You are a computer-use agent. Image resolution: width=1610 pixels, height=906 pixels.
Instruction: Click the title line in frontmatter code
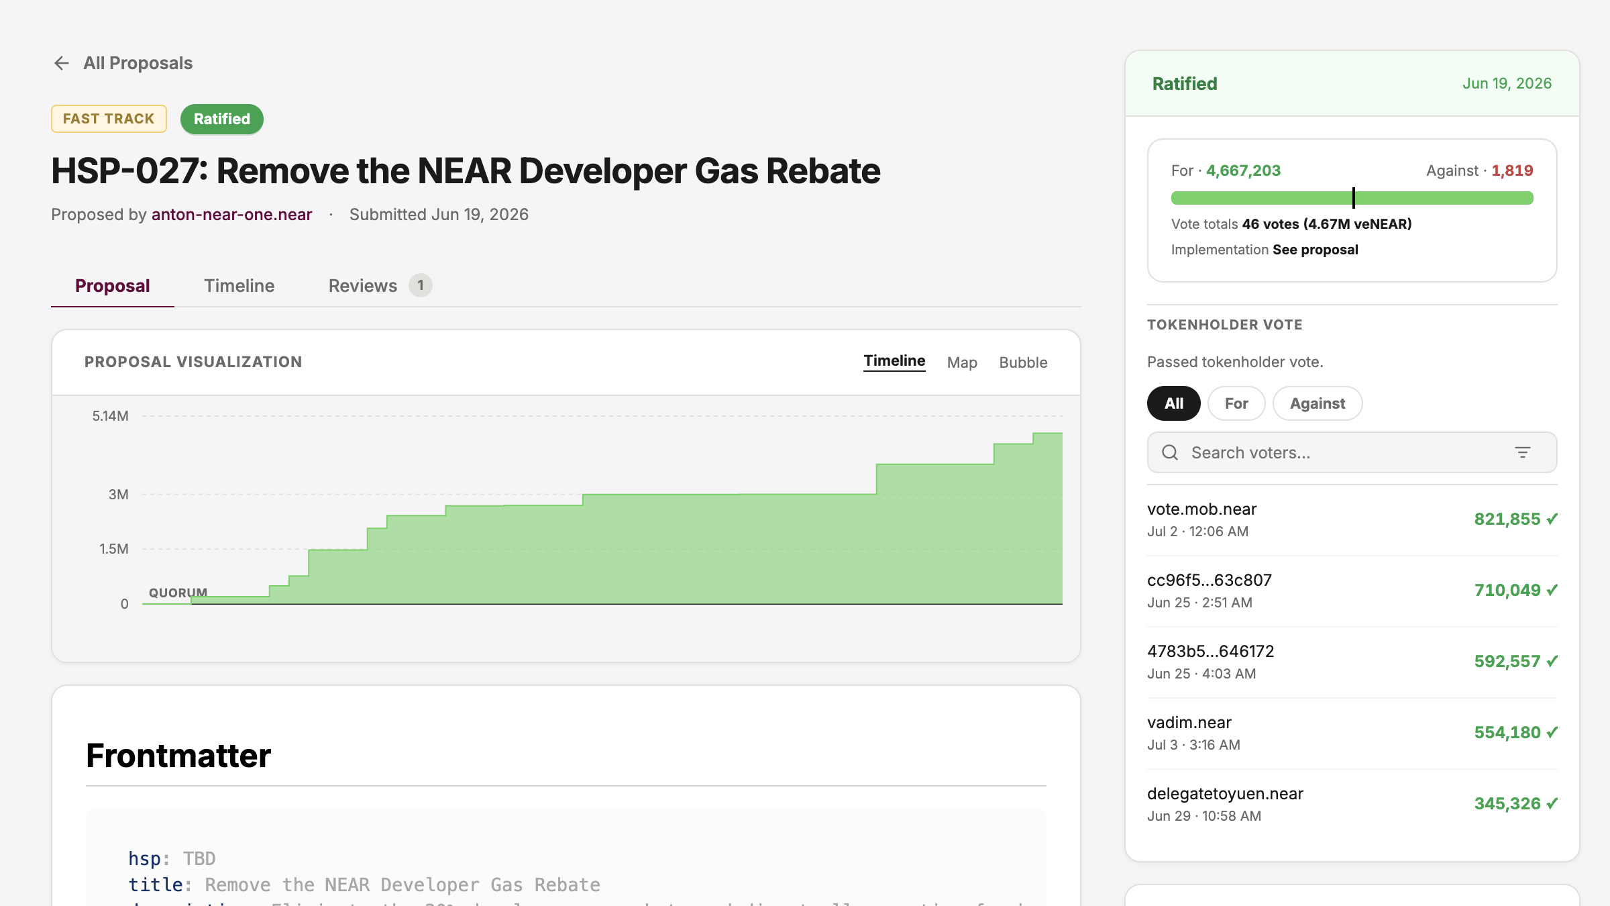(x=364, y=885)
